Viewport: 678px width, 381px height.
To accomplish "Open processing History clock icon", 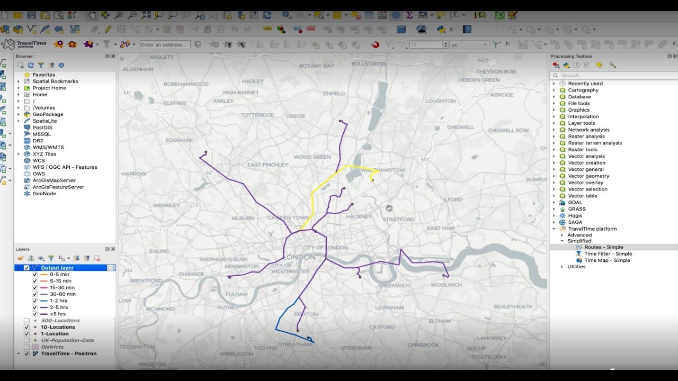I will [x=576, y=65].
